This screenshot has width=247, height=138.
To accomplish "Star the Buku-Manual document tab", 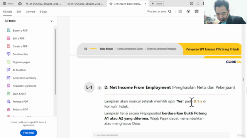I will (111, 3).
